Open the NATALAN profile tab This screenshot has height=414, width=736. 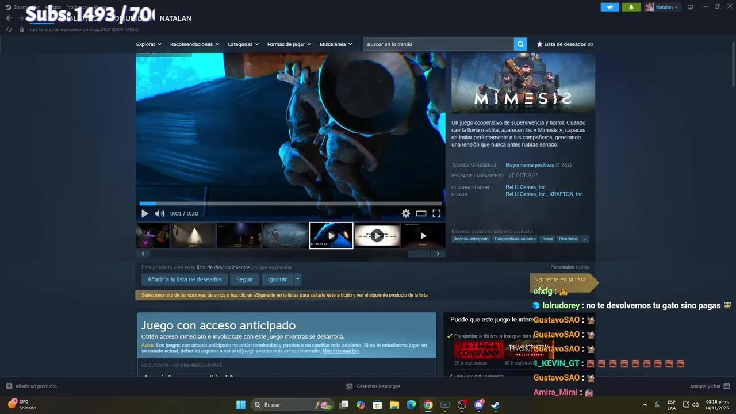click(175, 18)
